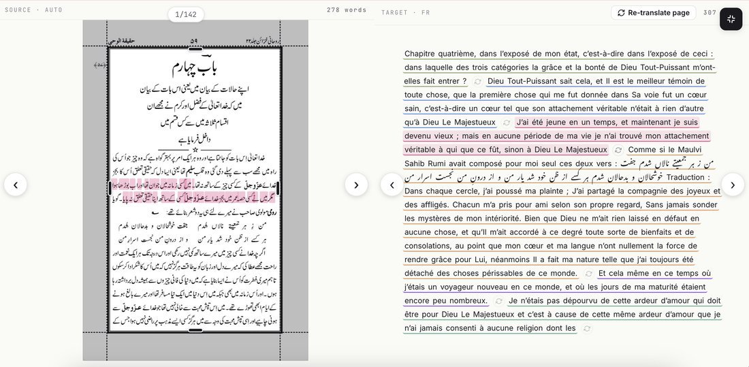Click the "278 words" source count
The height and width of the screenshot is (367, 749).
pyautogui.click(x=347, y=10)
